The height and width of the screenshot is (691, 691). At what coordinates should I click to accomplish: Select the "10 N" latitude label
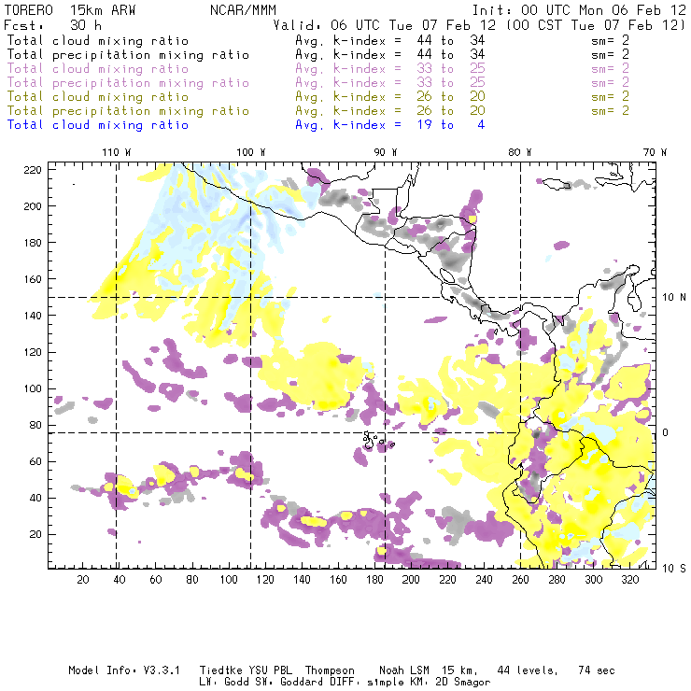[674, 298]
